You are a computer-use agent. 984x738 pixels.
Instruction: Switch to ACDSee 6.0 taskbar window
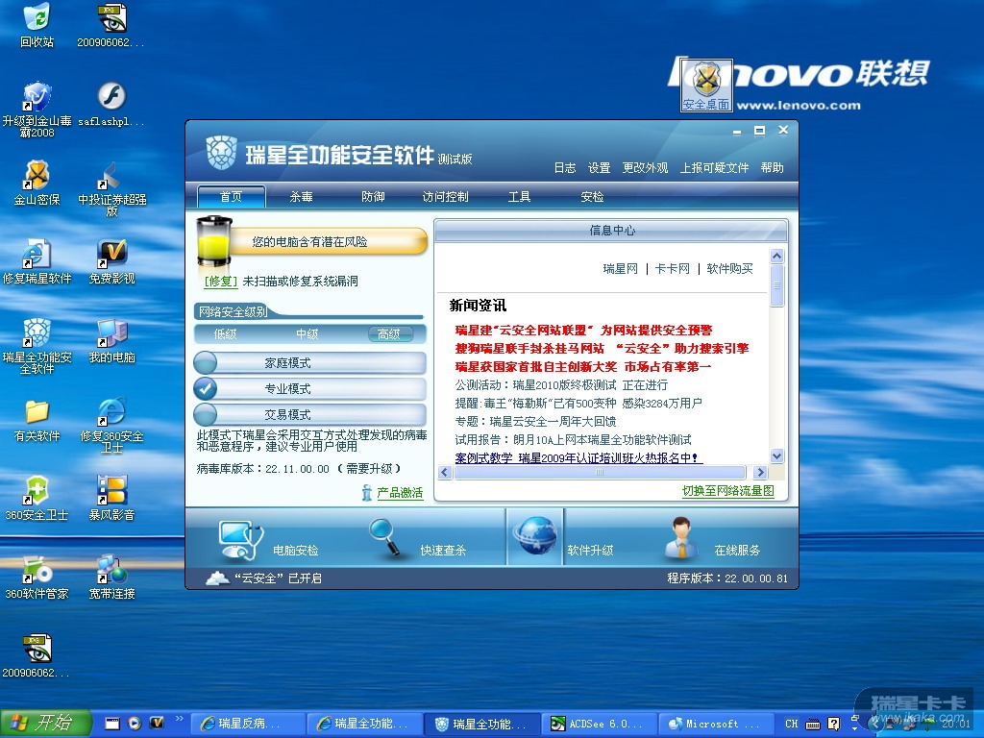click(x=600, y=724)
